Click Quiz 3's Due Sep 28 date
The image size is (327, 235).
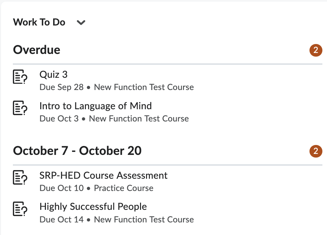[61, 87]
